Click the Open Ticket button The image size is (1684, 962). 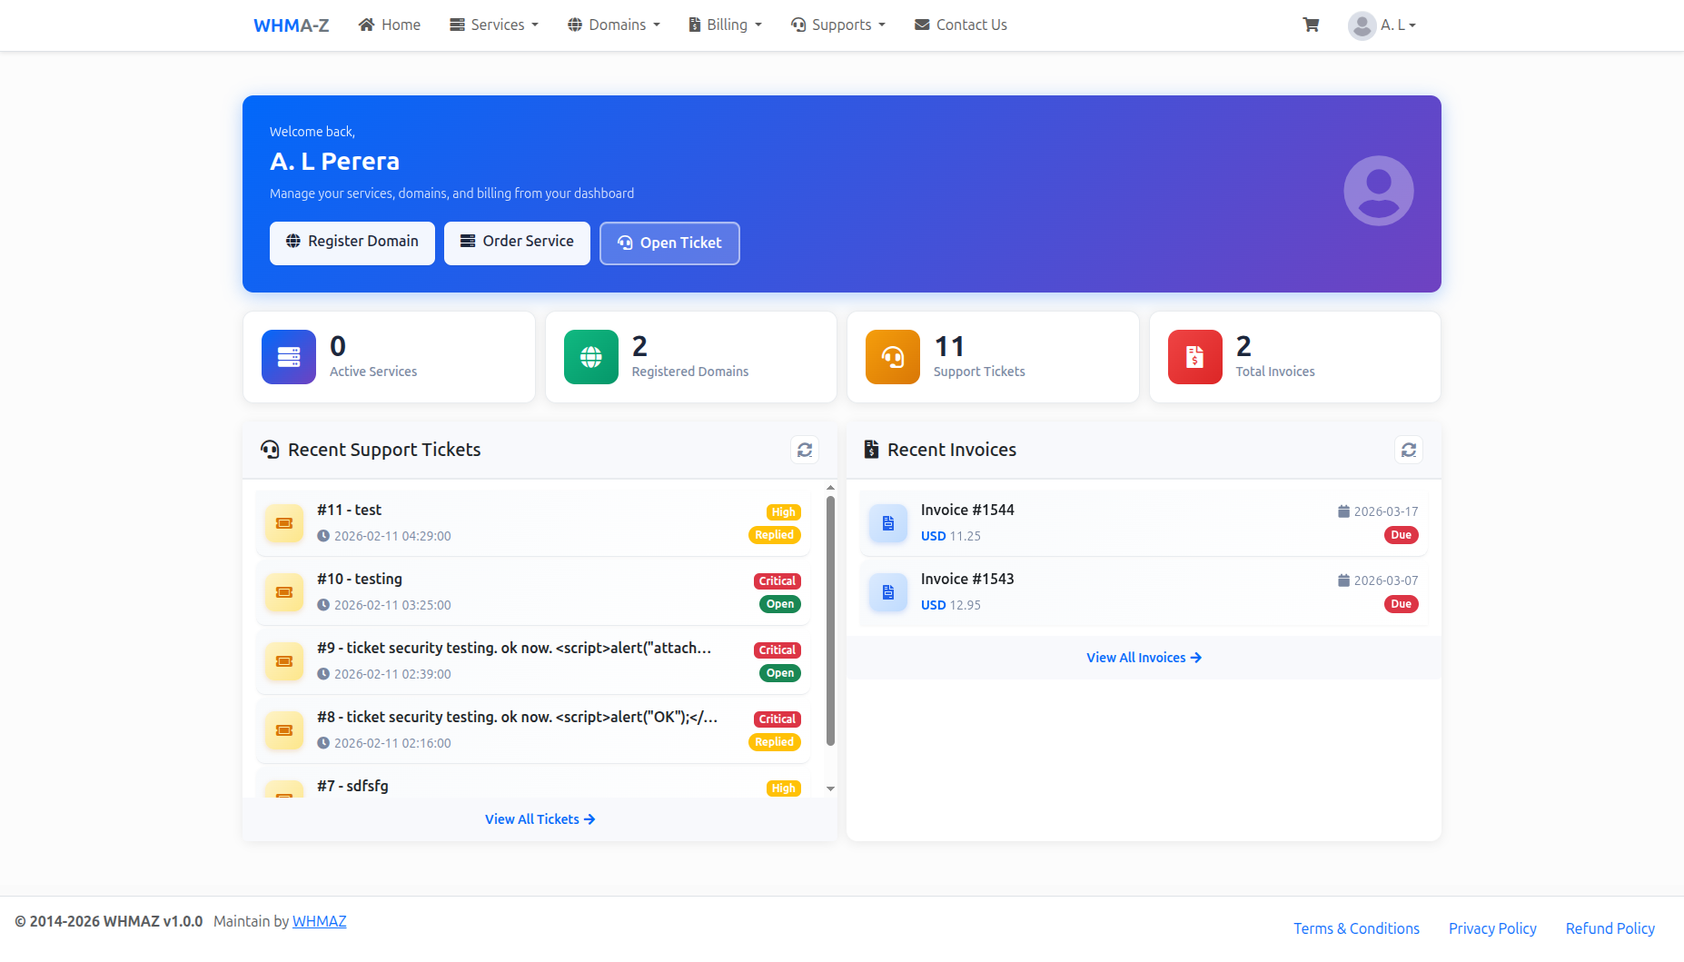click(x=669, y=243)
